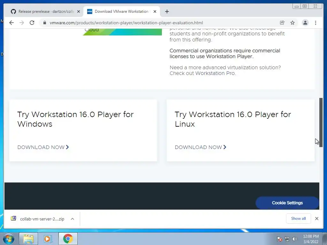Close the GitHub Release prerelease tab
This screenshot has height=245, width=327.
coord(79,11)
